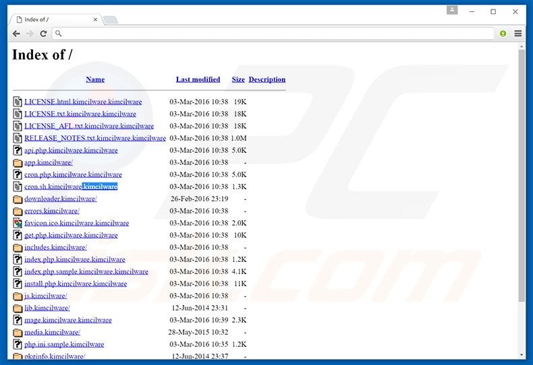
Task: Click the browser forward arrow button
Action: [x=30, y=34]
